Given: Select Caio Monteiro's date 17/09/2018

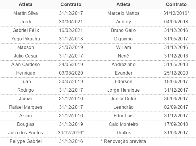Looking at the screenshot, I should click(x=176, y=124).
